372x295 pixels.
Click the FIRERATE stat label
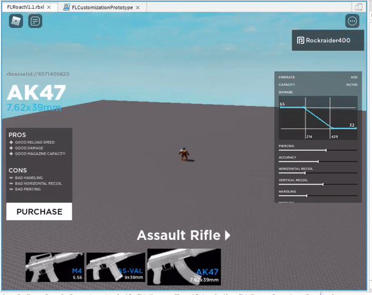pyautogui.click(x=286, y=77)
